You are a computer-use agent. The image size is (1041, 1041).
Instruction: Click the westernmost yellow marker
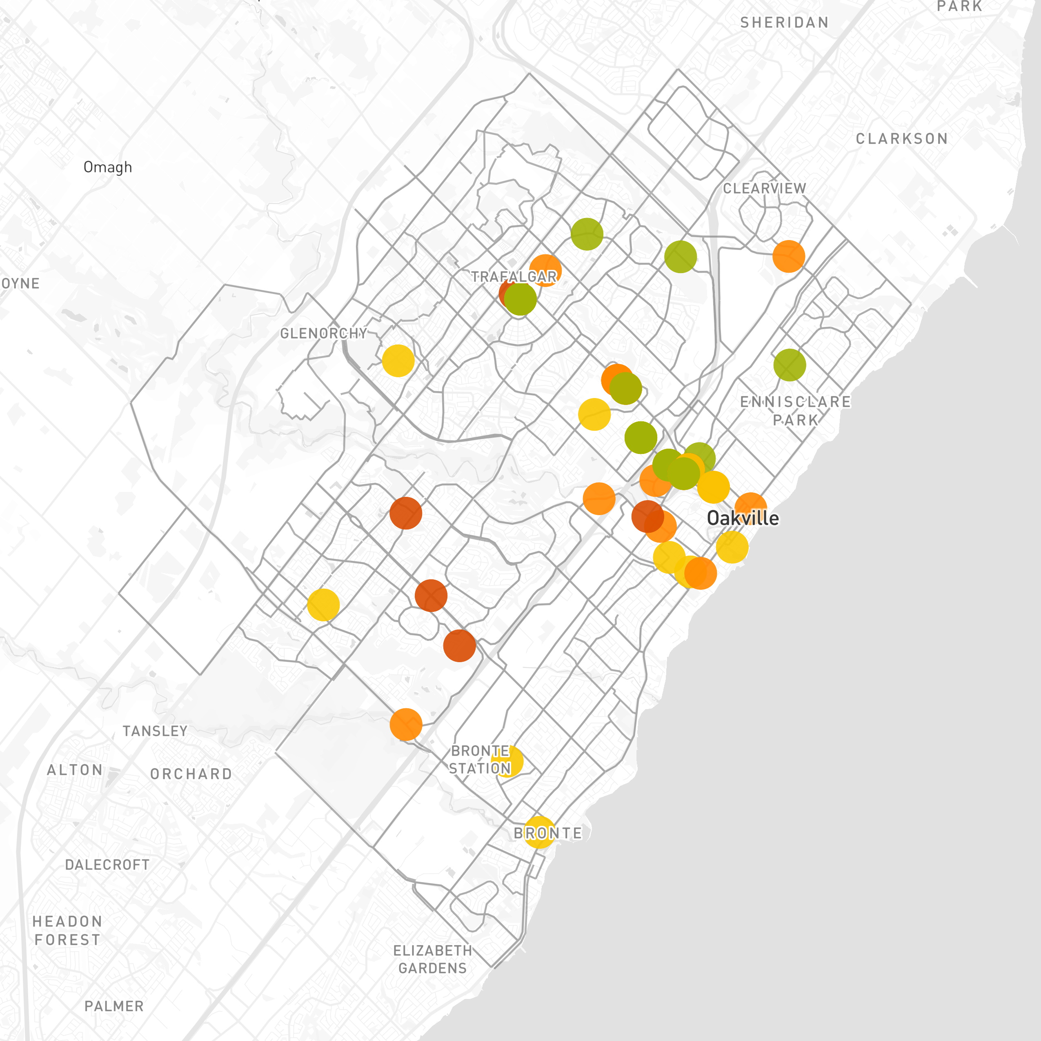coord(323,605)
